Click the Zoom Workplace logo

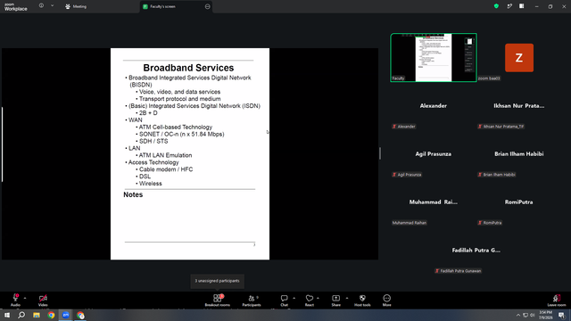coord(16,7)
